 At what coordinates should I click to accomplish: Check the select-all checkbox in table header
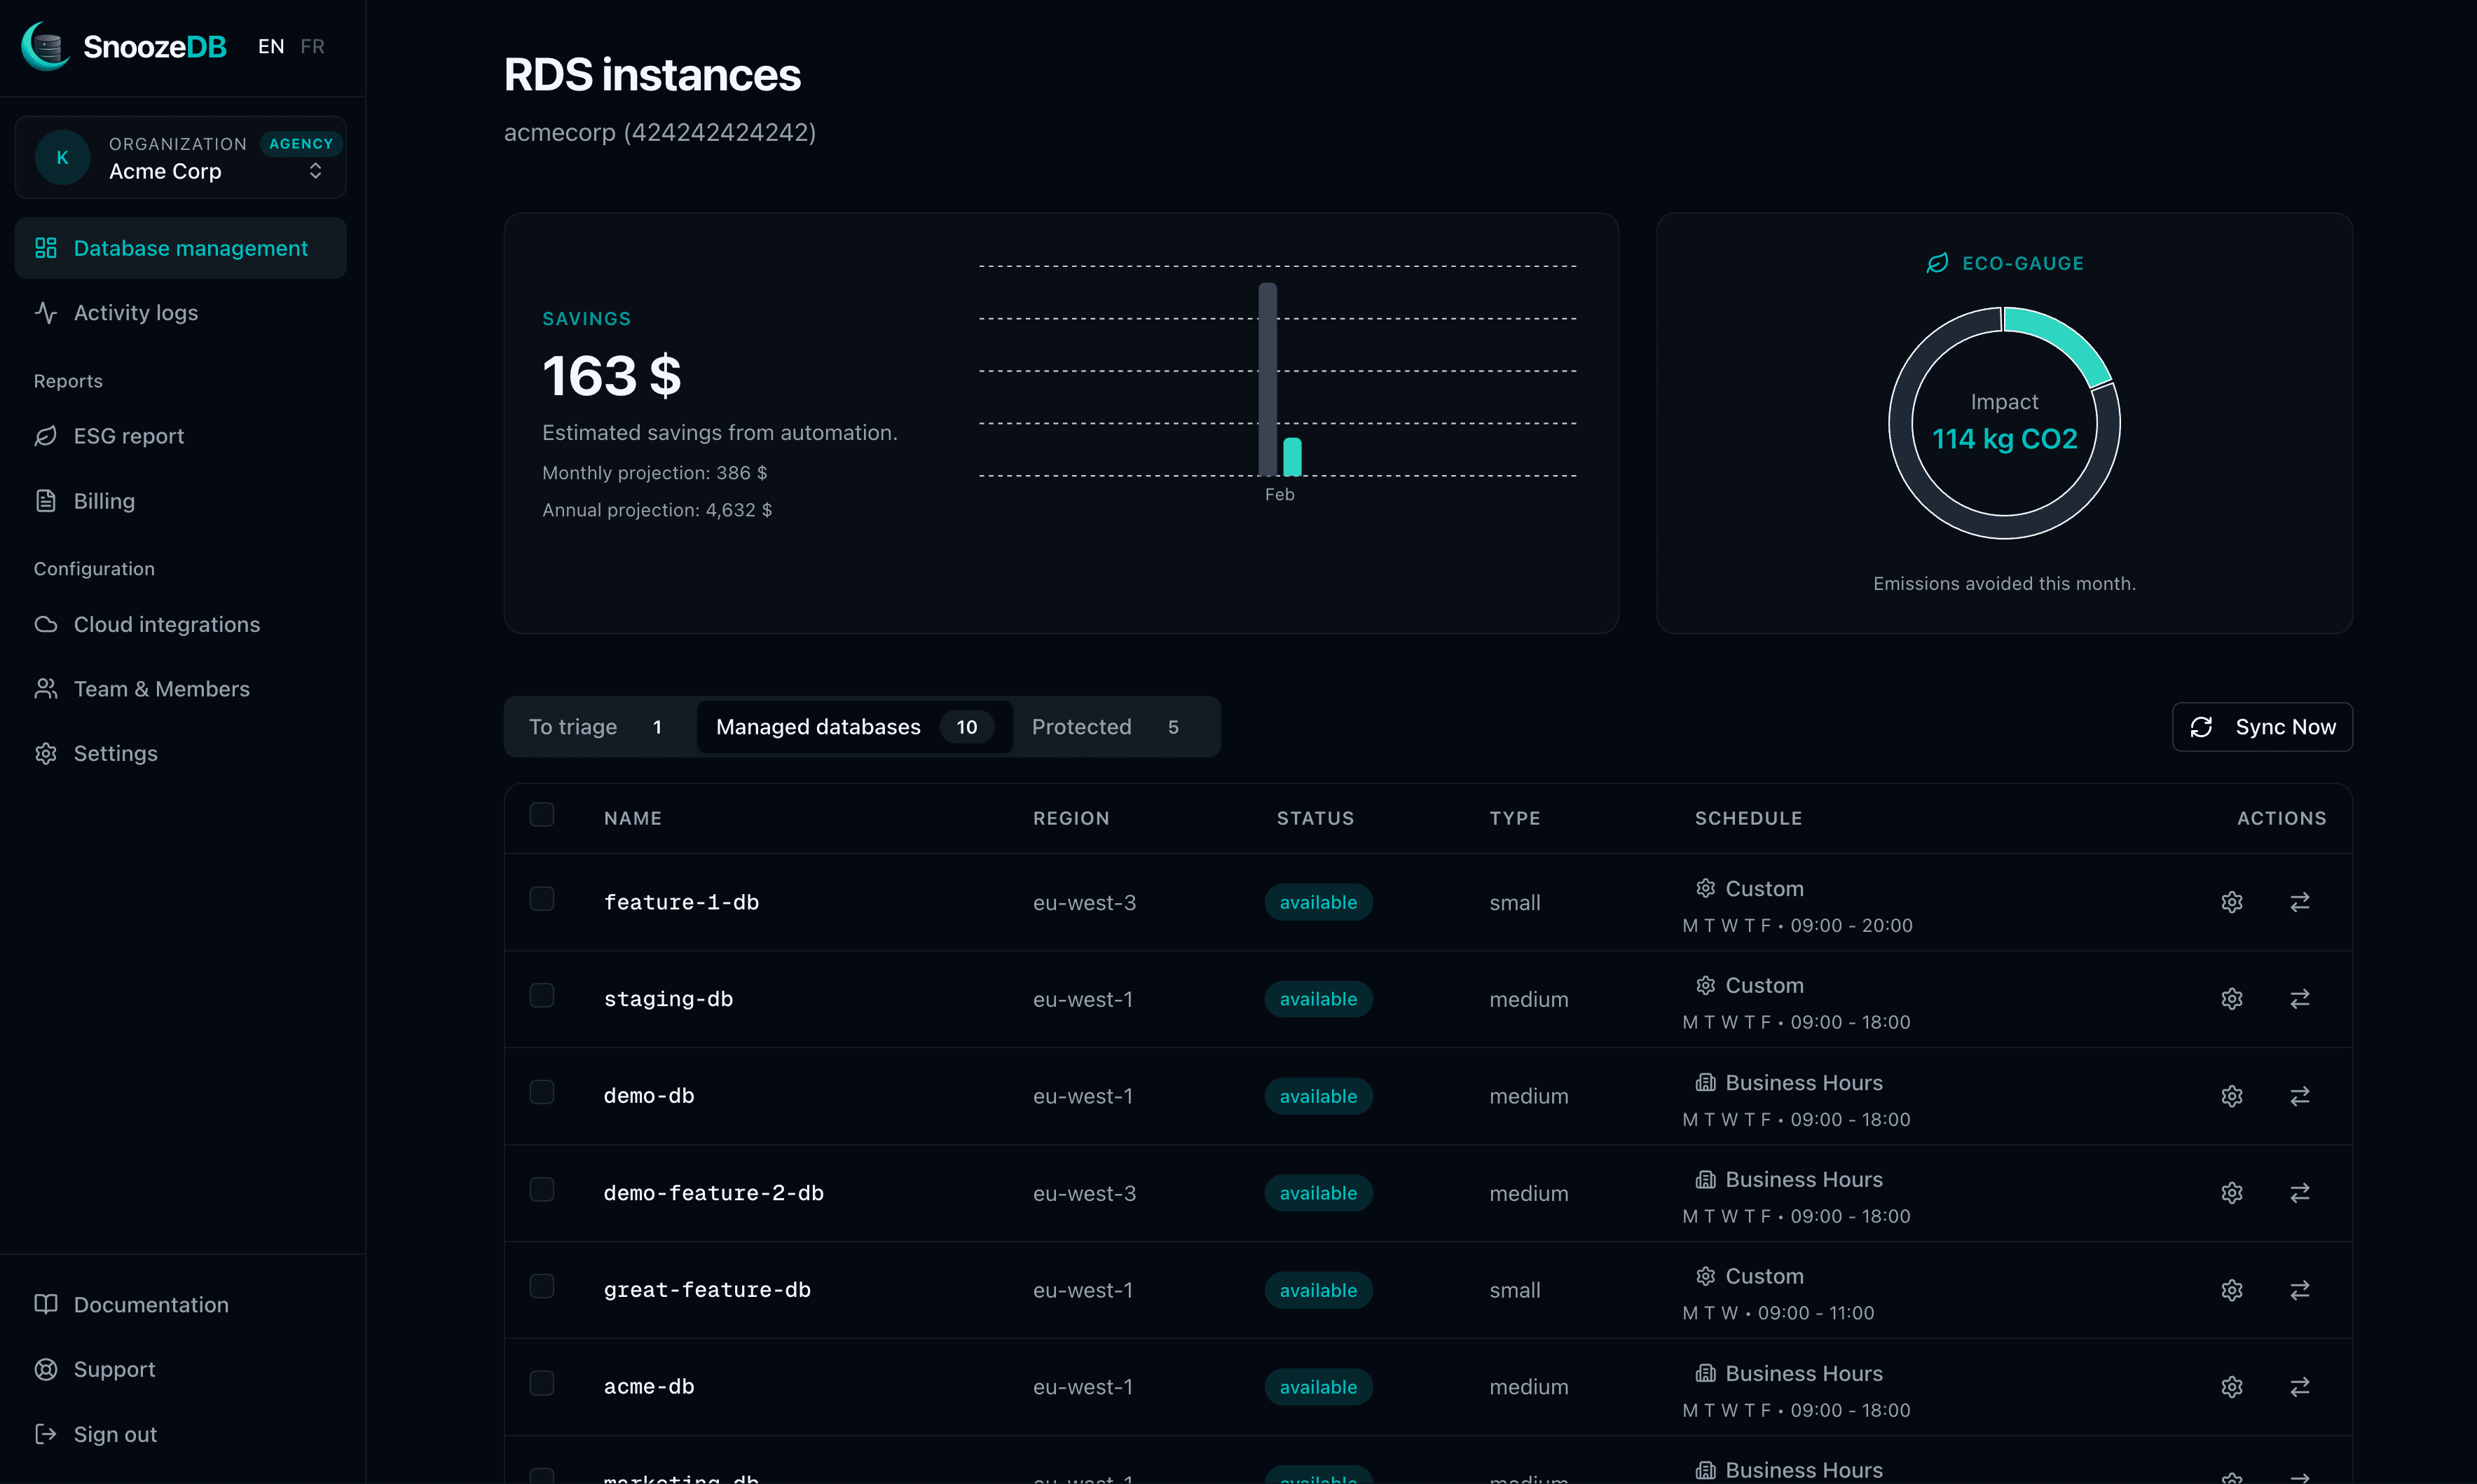[x=542, y=814]
